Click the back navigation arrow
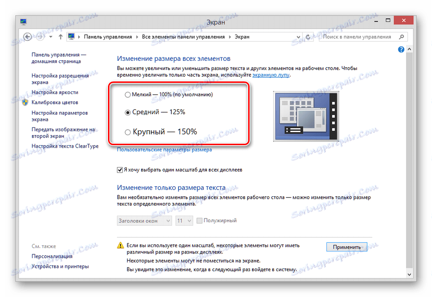432x297 pixels. 28,36
